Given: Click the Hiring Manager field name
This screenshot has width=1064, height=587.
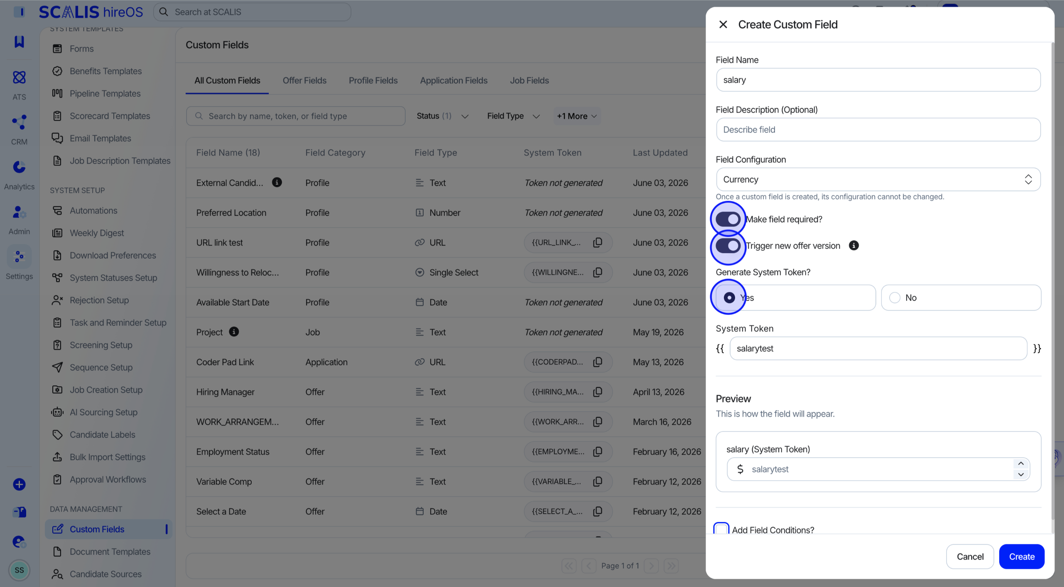Looking at the screenshot, I should coord(225,392).
